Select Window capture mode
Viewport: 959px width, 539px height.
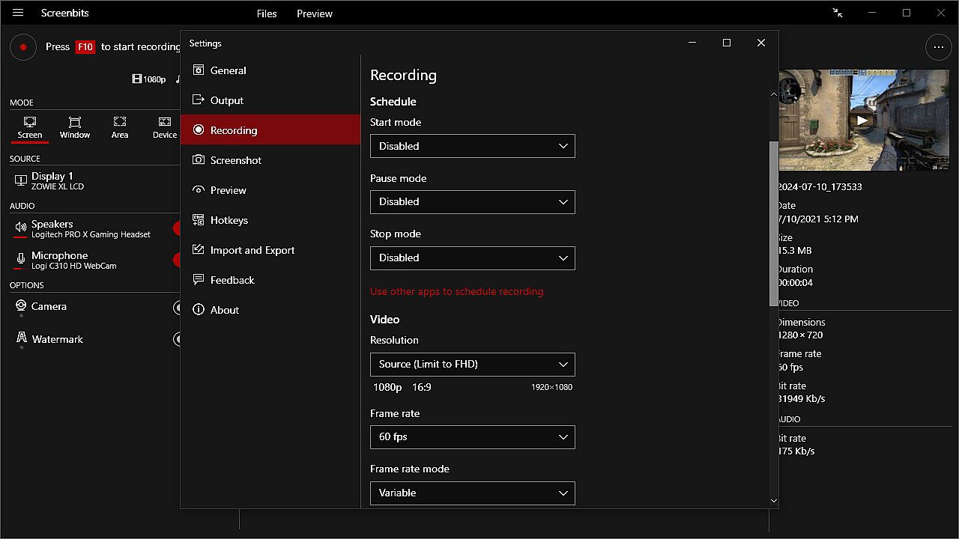[x=75, y=127]
